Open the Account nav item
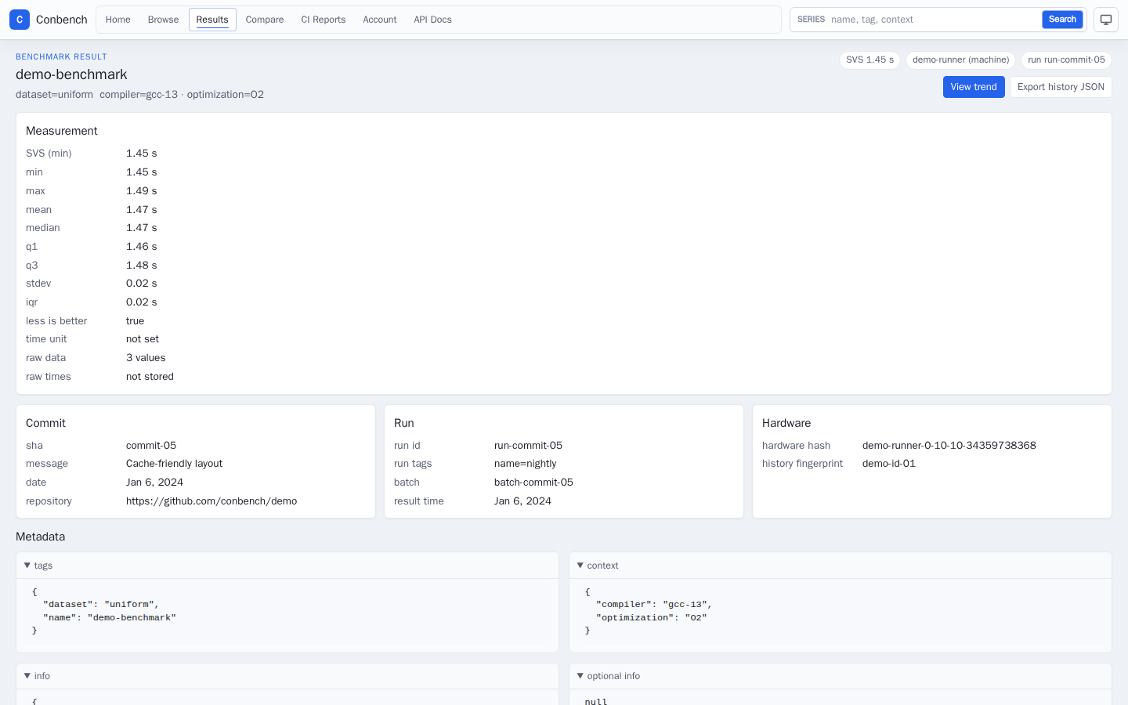The width and height of the screenshot is (1128, 705). (380, 20)
